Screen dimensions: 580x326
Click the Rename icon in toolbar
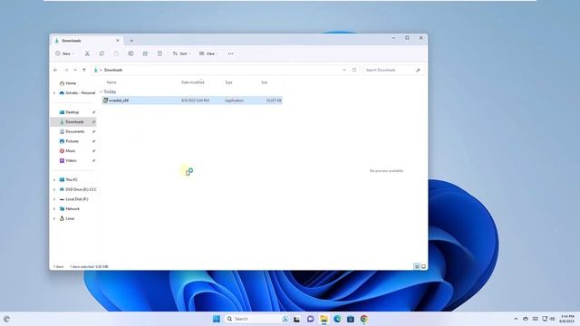[130, 53]
